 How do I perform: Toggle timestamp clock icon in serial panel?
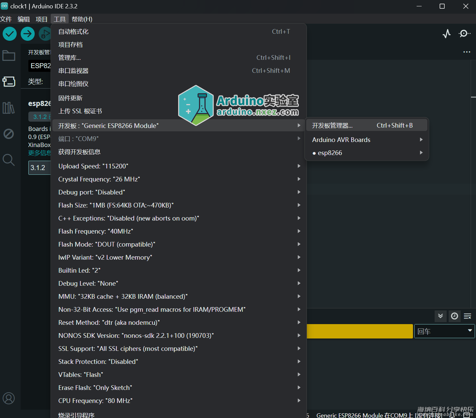click(x=454, y=316)
